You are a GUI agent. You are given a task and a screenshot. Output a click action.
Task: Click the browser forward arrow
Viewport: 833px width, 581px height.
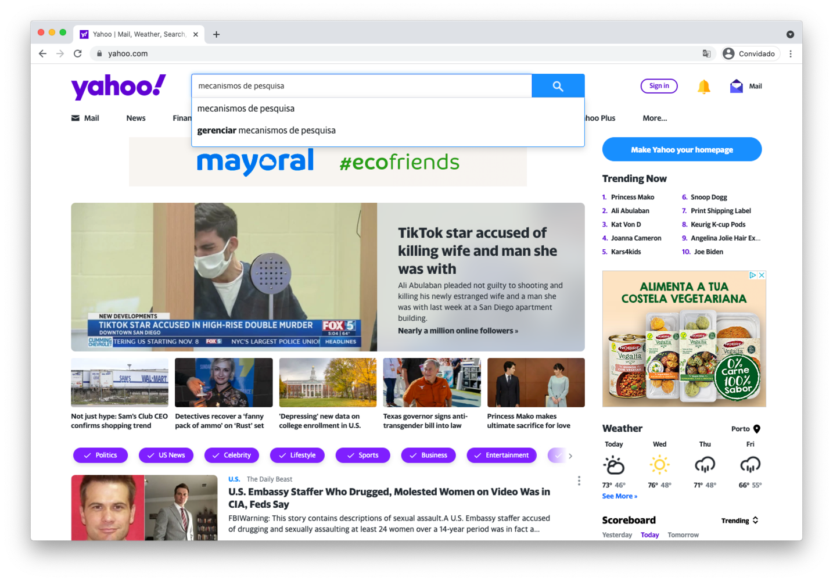pos(60,53)
